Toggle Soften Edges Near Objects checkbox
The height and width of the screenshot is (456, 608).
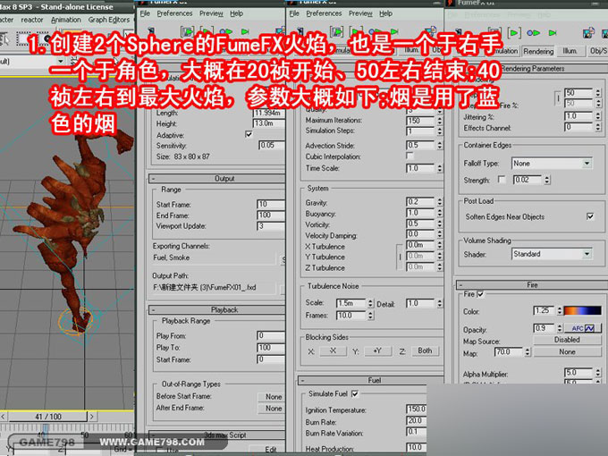[x=590, y=216]
